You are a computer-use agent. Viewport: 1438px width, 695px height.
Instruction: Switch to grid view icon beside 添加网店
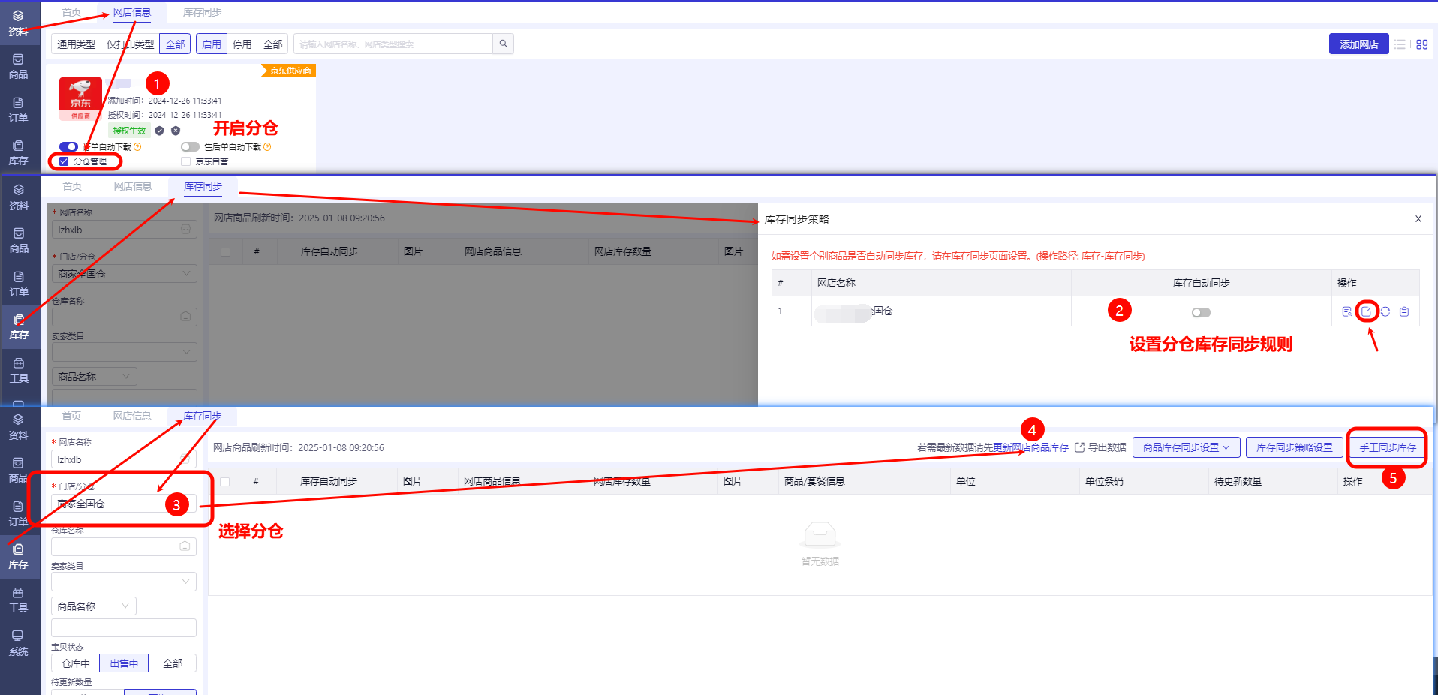(1421, 44)
